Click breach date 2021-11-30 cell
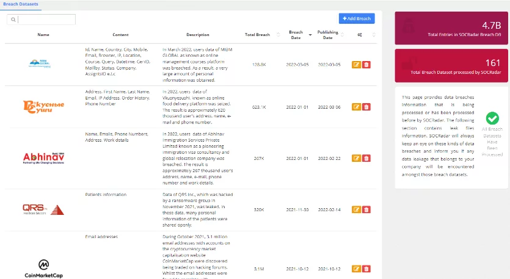Image resolution: width=510 pixels, height=279 pixels. 297,210
